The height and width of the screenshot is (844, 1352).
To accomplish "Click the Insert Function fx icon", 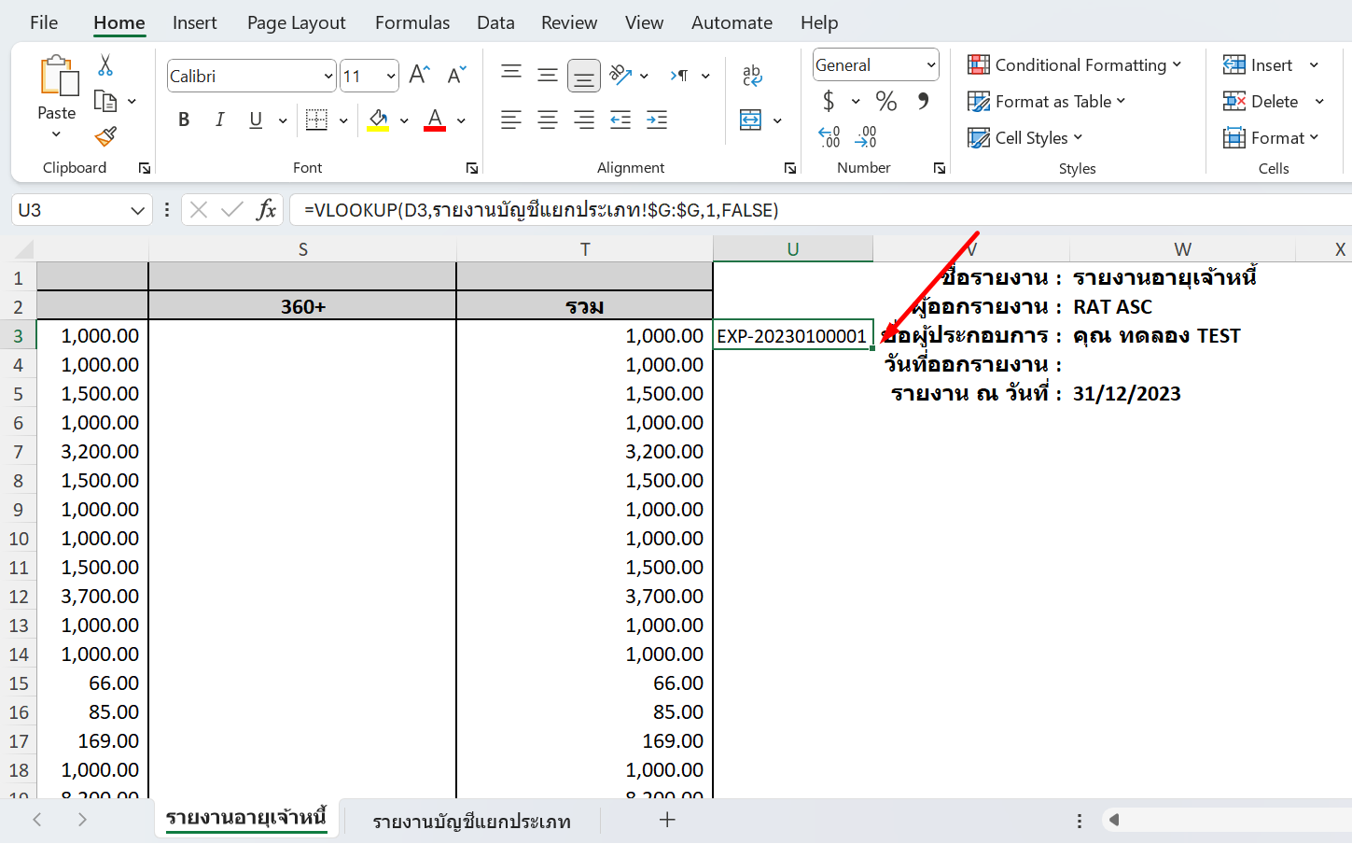I will [267, 210].
